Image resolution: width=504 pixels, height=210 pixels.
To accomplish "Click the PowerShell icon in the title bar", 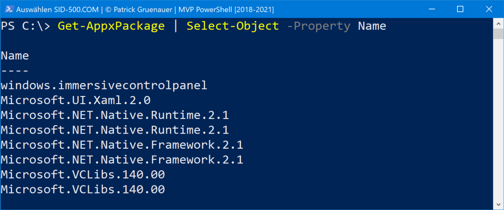I will 8,9.
